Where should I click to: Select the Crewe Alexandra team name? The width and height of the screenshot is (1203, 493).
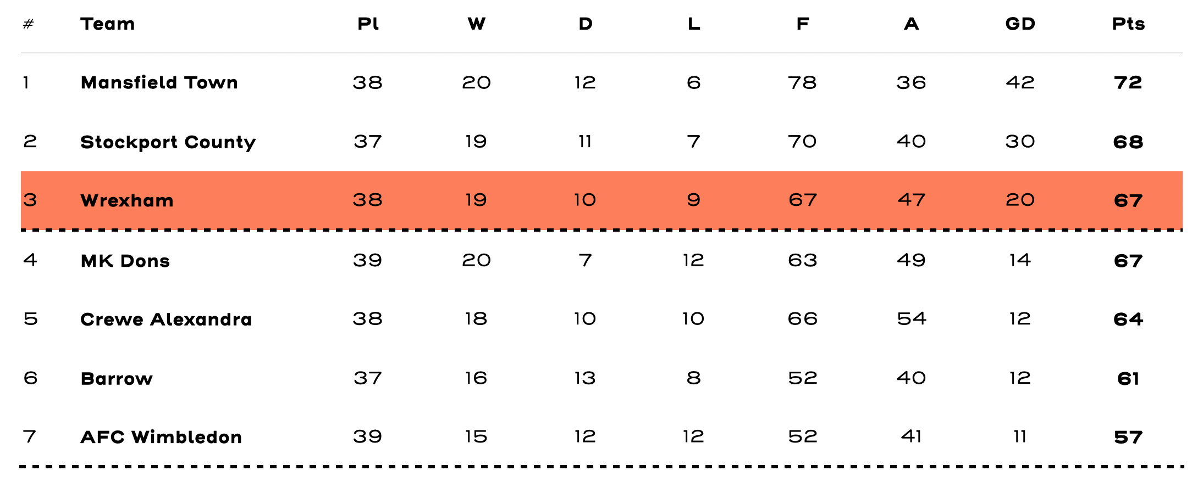point(165,319)
